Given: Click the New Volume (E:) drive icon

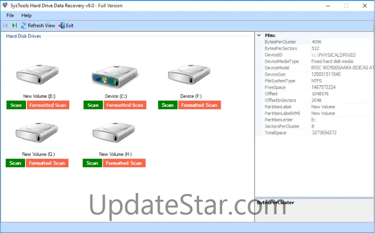Looking at the screenshot, I should click(x=37, y=74).
